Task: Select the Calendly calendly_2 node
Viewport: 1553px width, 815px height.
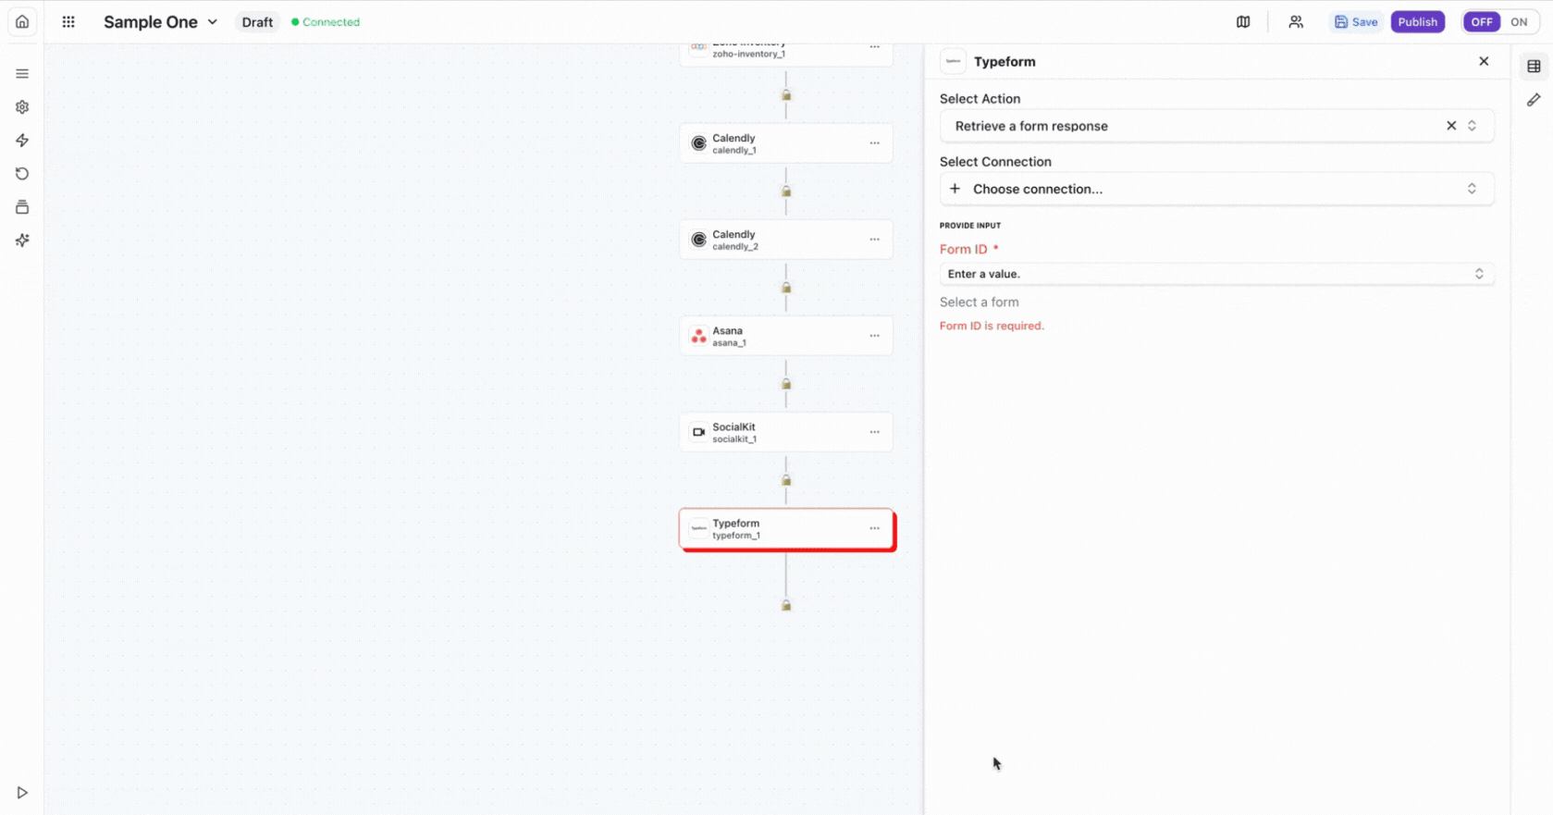Action: coord(786,240)
